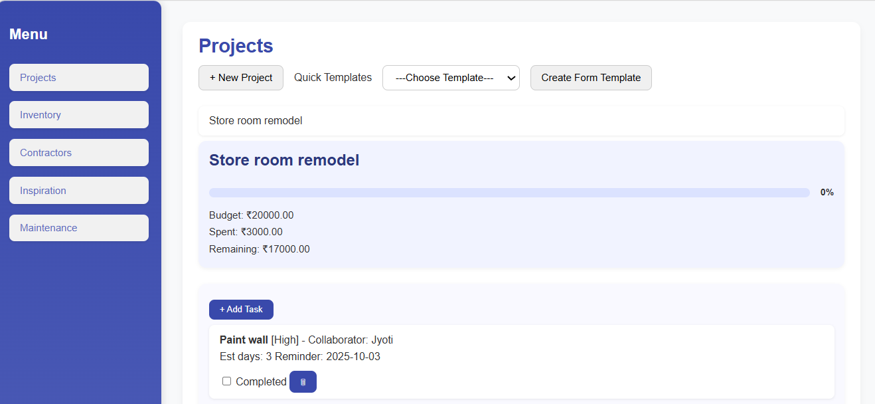Click the Quick Templates label
875x404 pixels.
(x=333, y=78)
